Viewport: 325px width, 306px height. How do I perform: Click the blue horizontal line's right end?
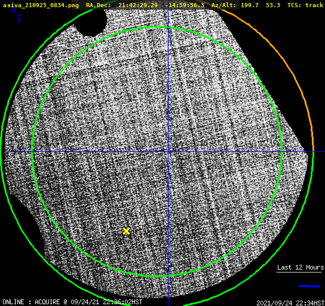323,152
